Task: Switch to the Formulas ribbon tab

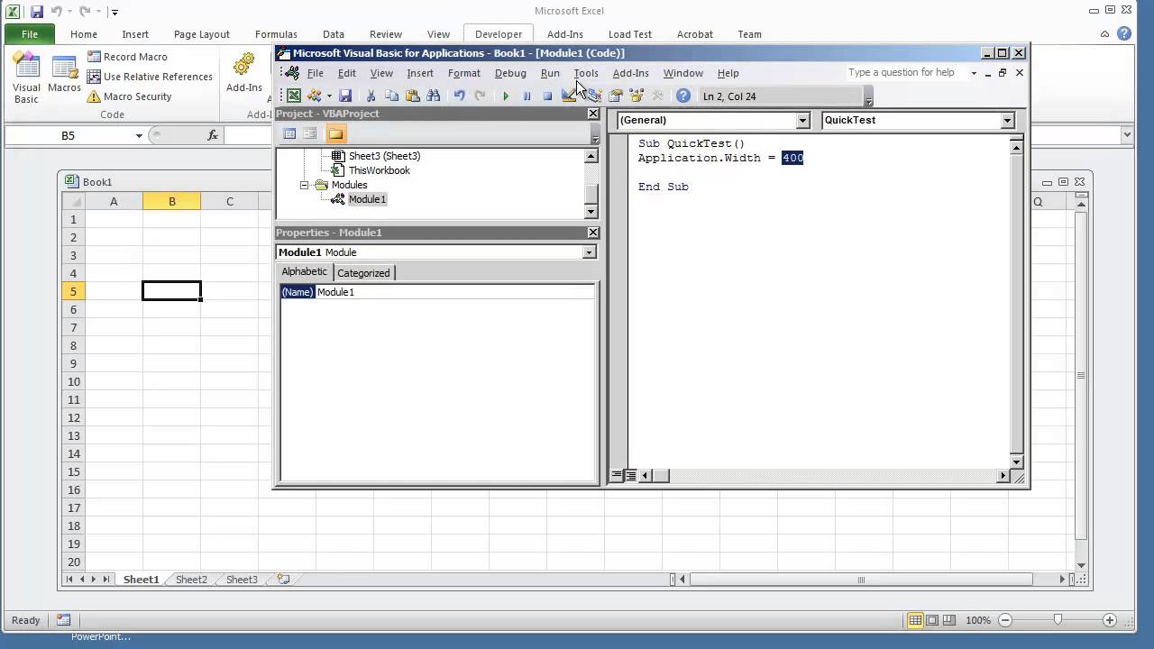Action: [276, 34]
